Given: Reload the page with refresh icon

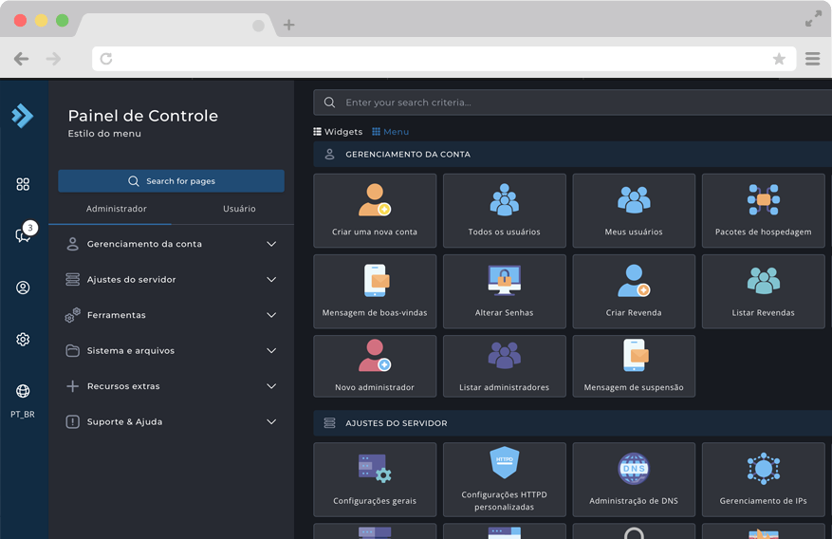Looking at the screenshot, I should click(106, 58).
